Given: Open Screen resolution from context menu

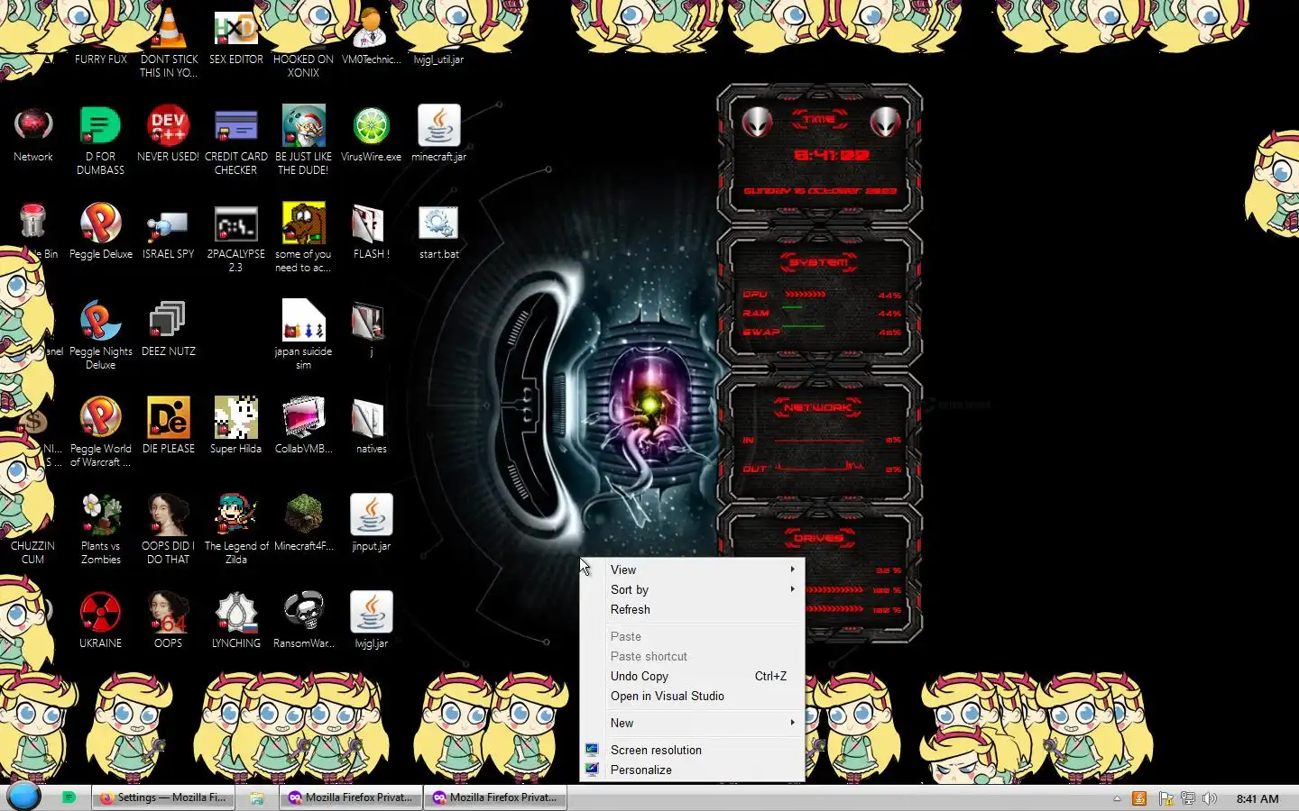Looking at the screenshot, I should (x=692, y=750).
